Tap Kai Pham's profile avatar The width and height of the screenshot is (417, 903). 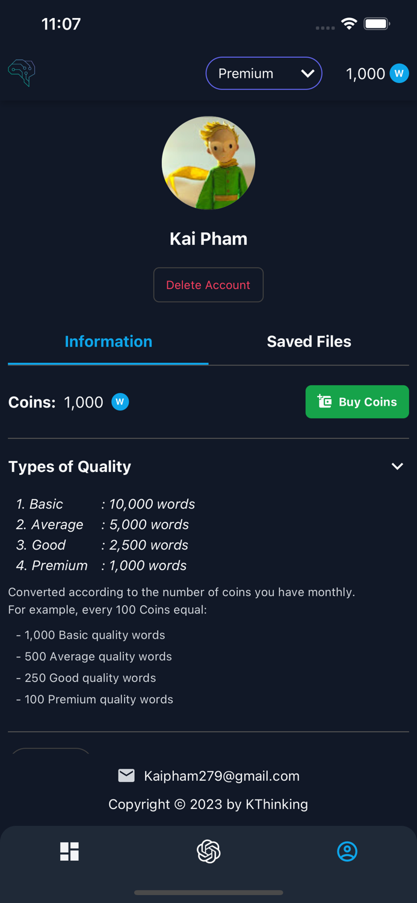[208, 163]
